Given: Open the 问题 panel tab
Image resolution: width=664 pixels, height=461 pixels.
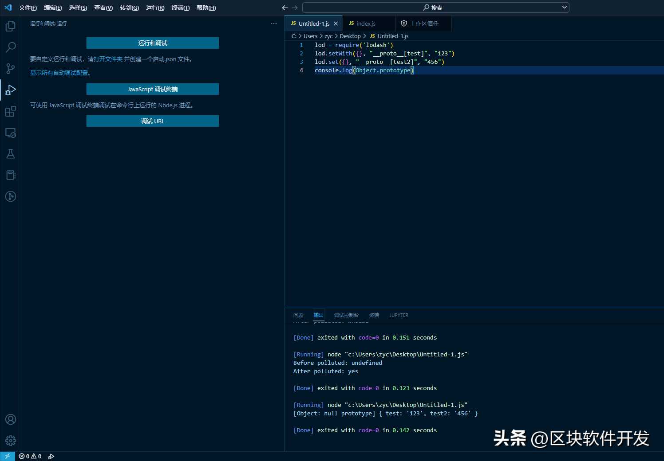Looking at the screenshot, I should pos(298,315).
